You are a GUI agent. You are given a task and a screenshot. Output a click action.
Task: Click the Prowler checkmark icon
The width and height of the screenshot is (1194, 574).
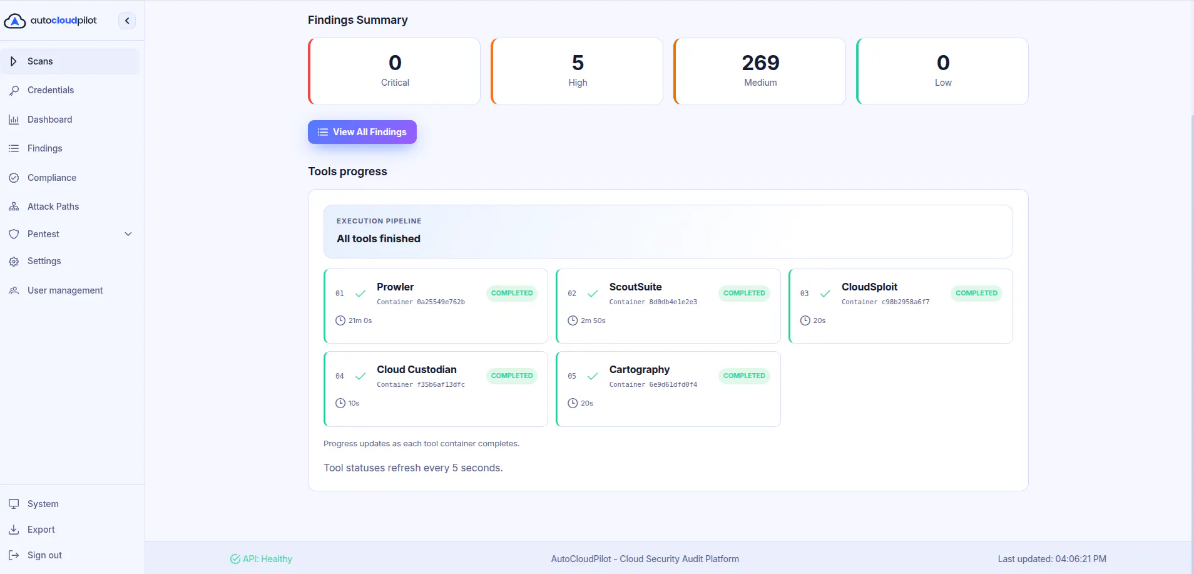[x=360, y=293]
